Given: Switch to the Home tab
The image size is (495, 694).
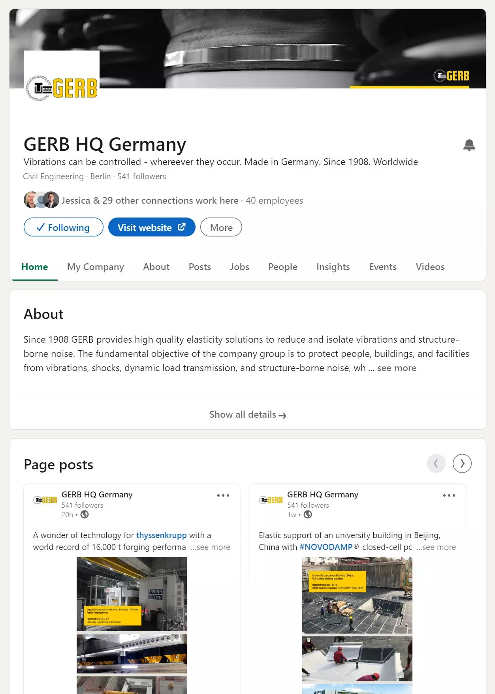Looking at the screenshot, I should tap(35, 267).
